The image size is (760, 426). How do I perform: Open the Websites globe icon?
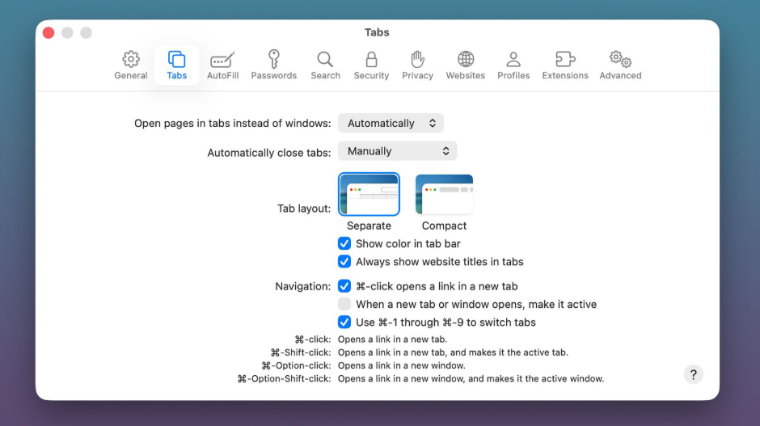click(x=466, y=59)
